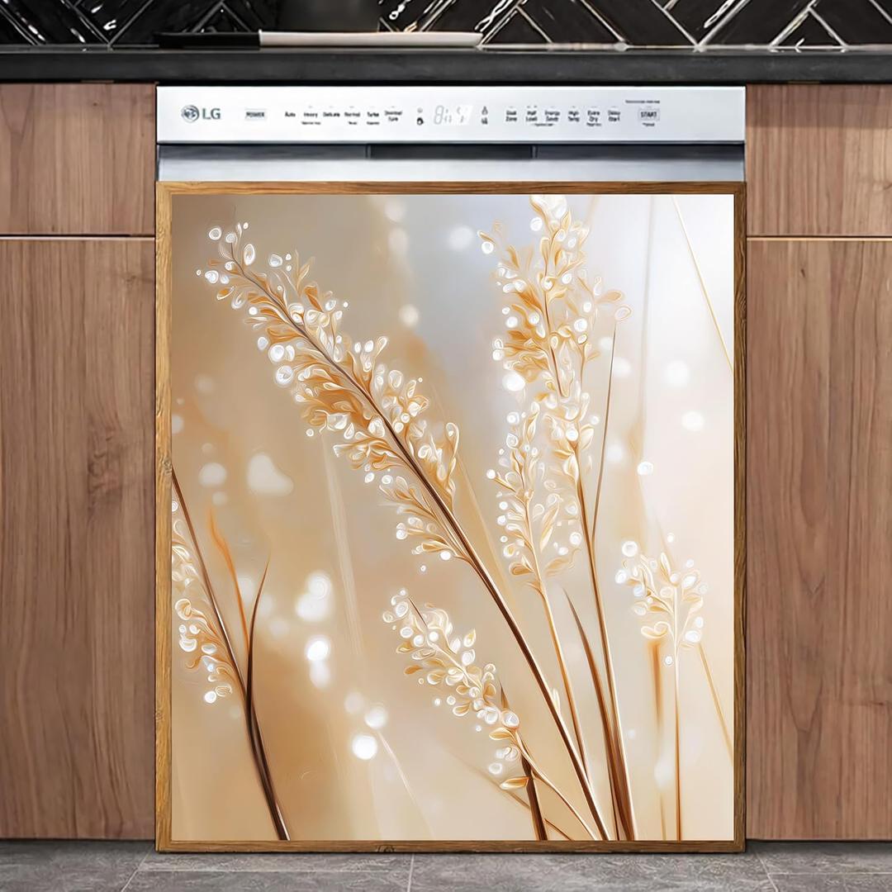892x892 pixels.
Task: Toggle the Dual Zone option
Action: tap(511, 116)
